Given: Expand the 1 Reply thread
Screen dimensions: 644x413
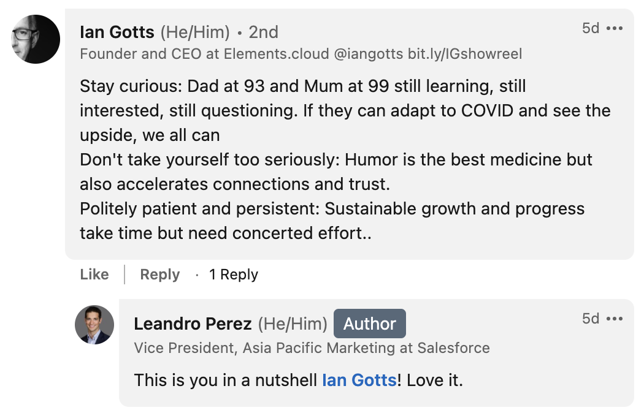Looking at the screenshot, I should pyautogui.click(x=233, y=275).
